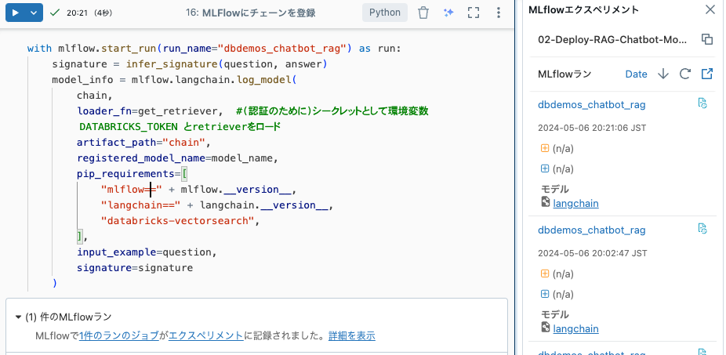
Task: Expand orange parameters (n/a) under 20:21:06 run
Action: [545, 149]
